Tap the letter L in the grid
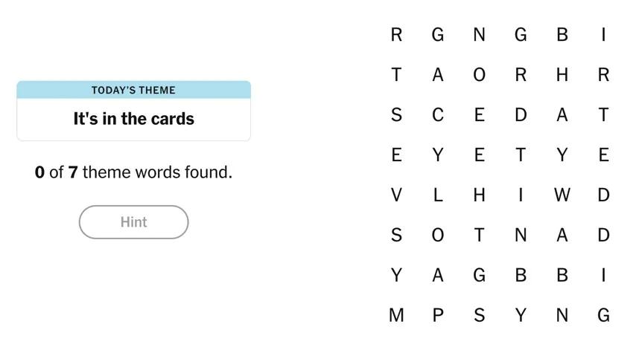This screenshot has width=636, height=350. tap(438, 195)
